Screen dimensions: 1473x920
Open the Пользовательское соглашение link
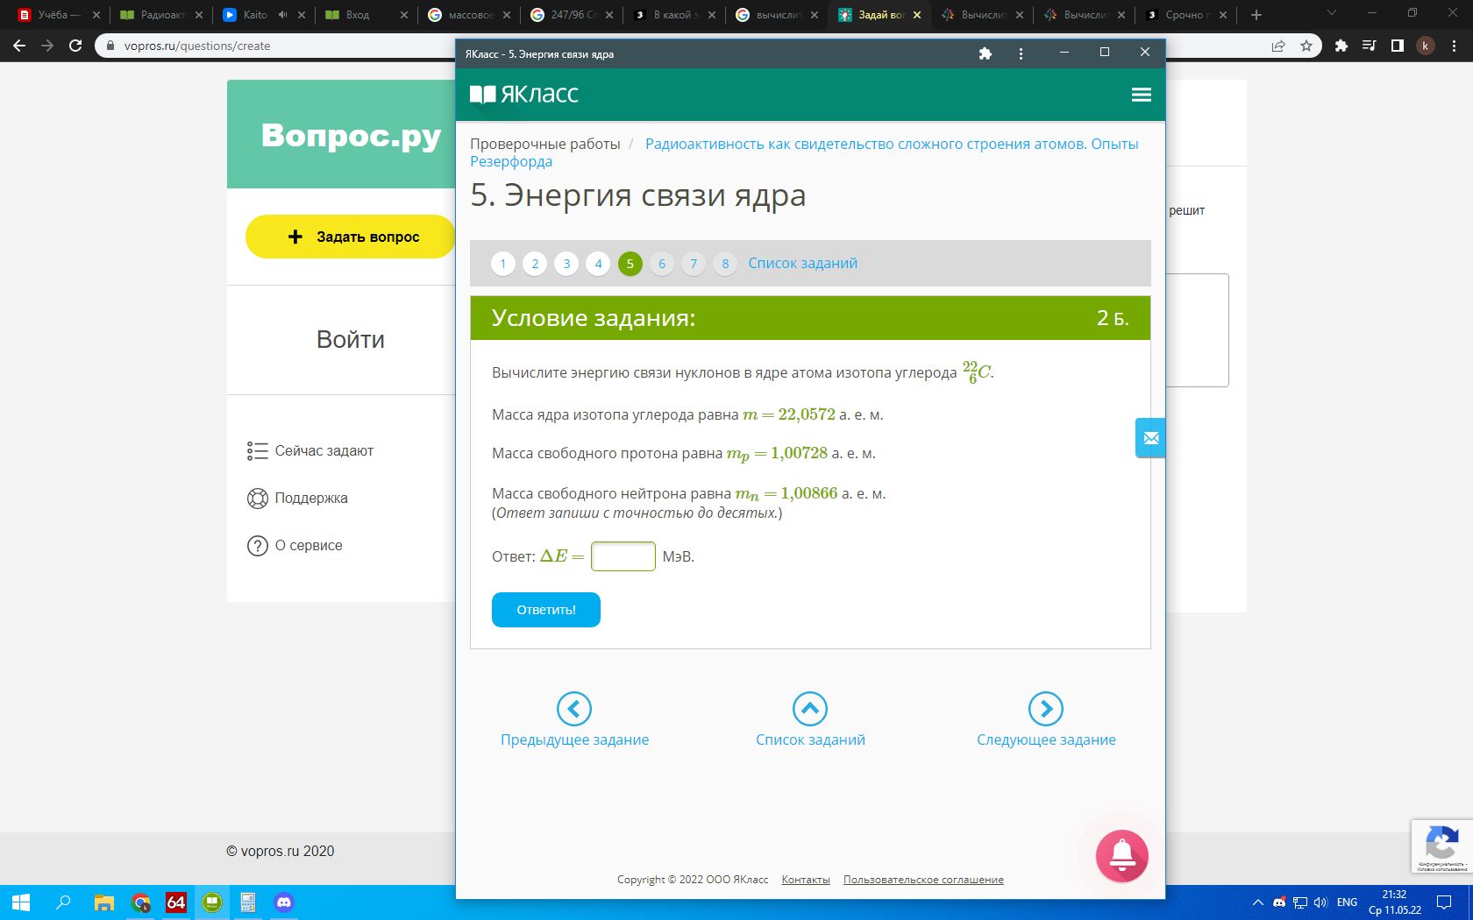click(x=923, y=880)
